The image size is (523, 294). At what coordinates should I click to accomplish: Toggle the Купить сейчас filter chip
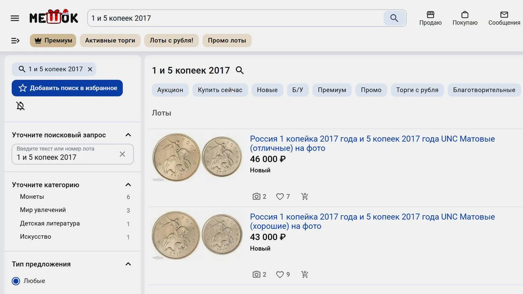(x=220, y=90)
